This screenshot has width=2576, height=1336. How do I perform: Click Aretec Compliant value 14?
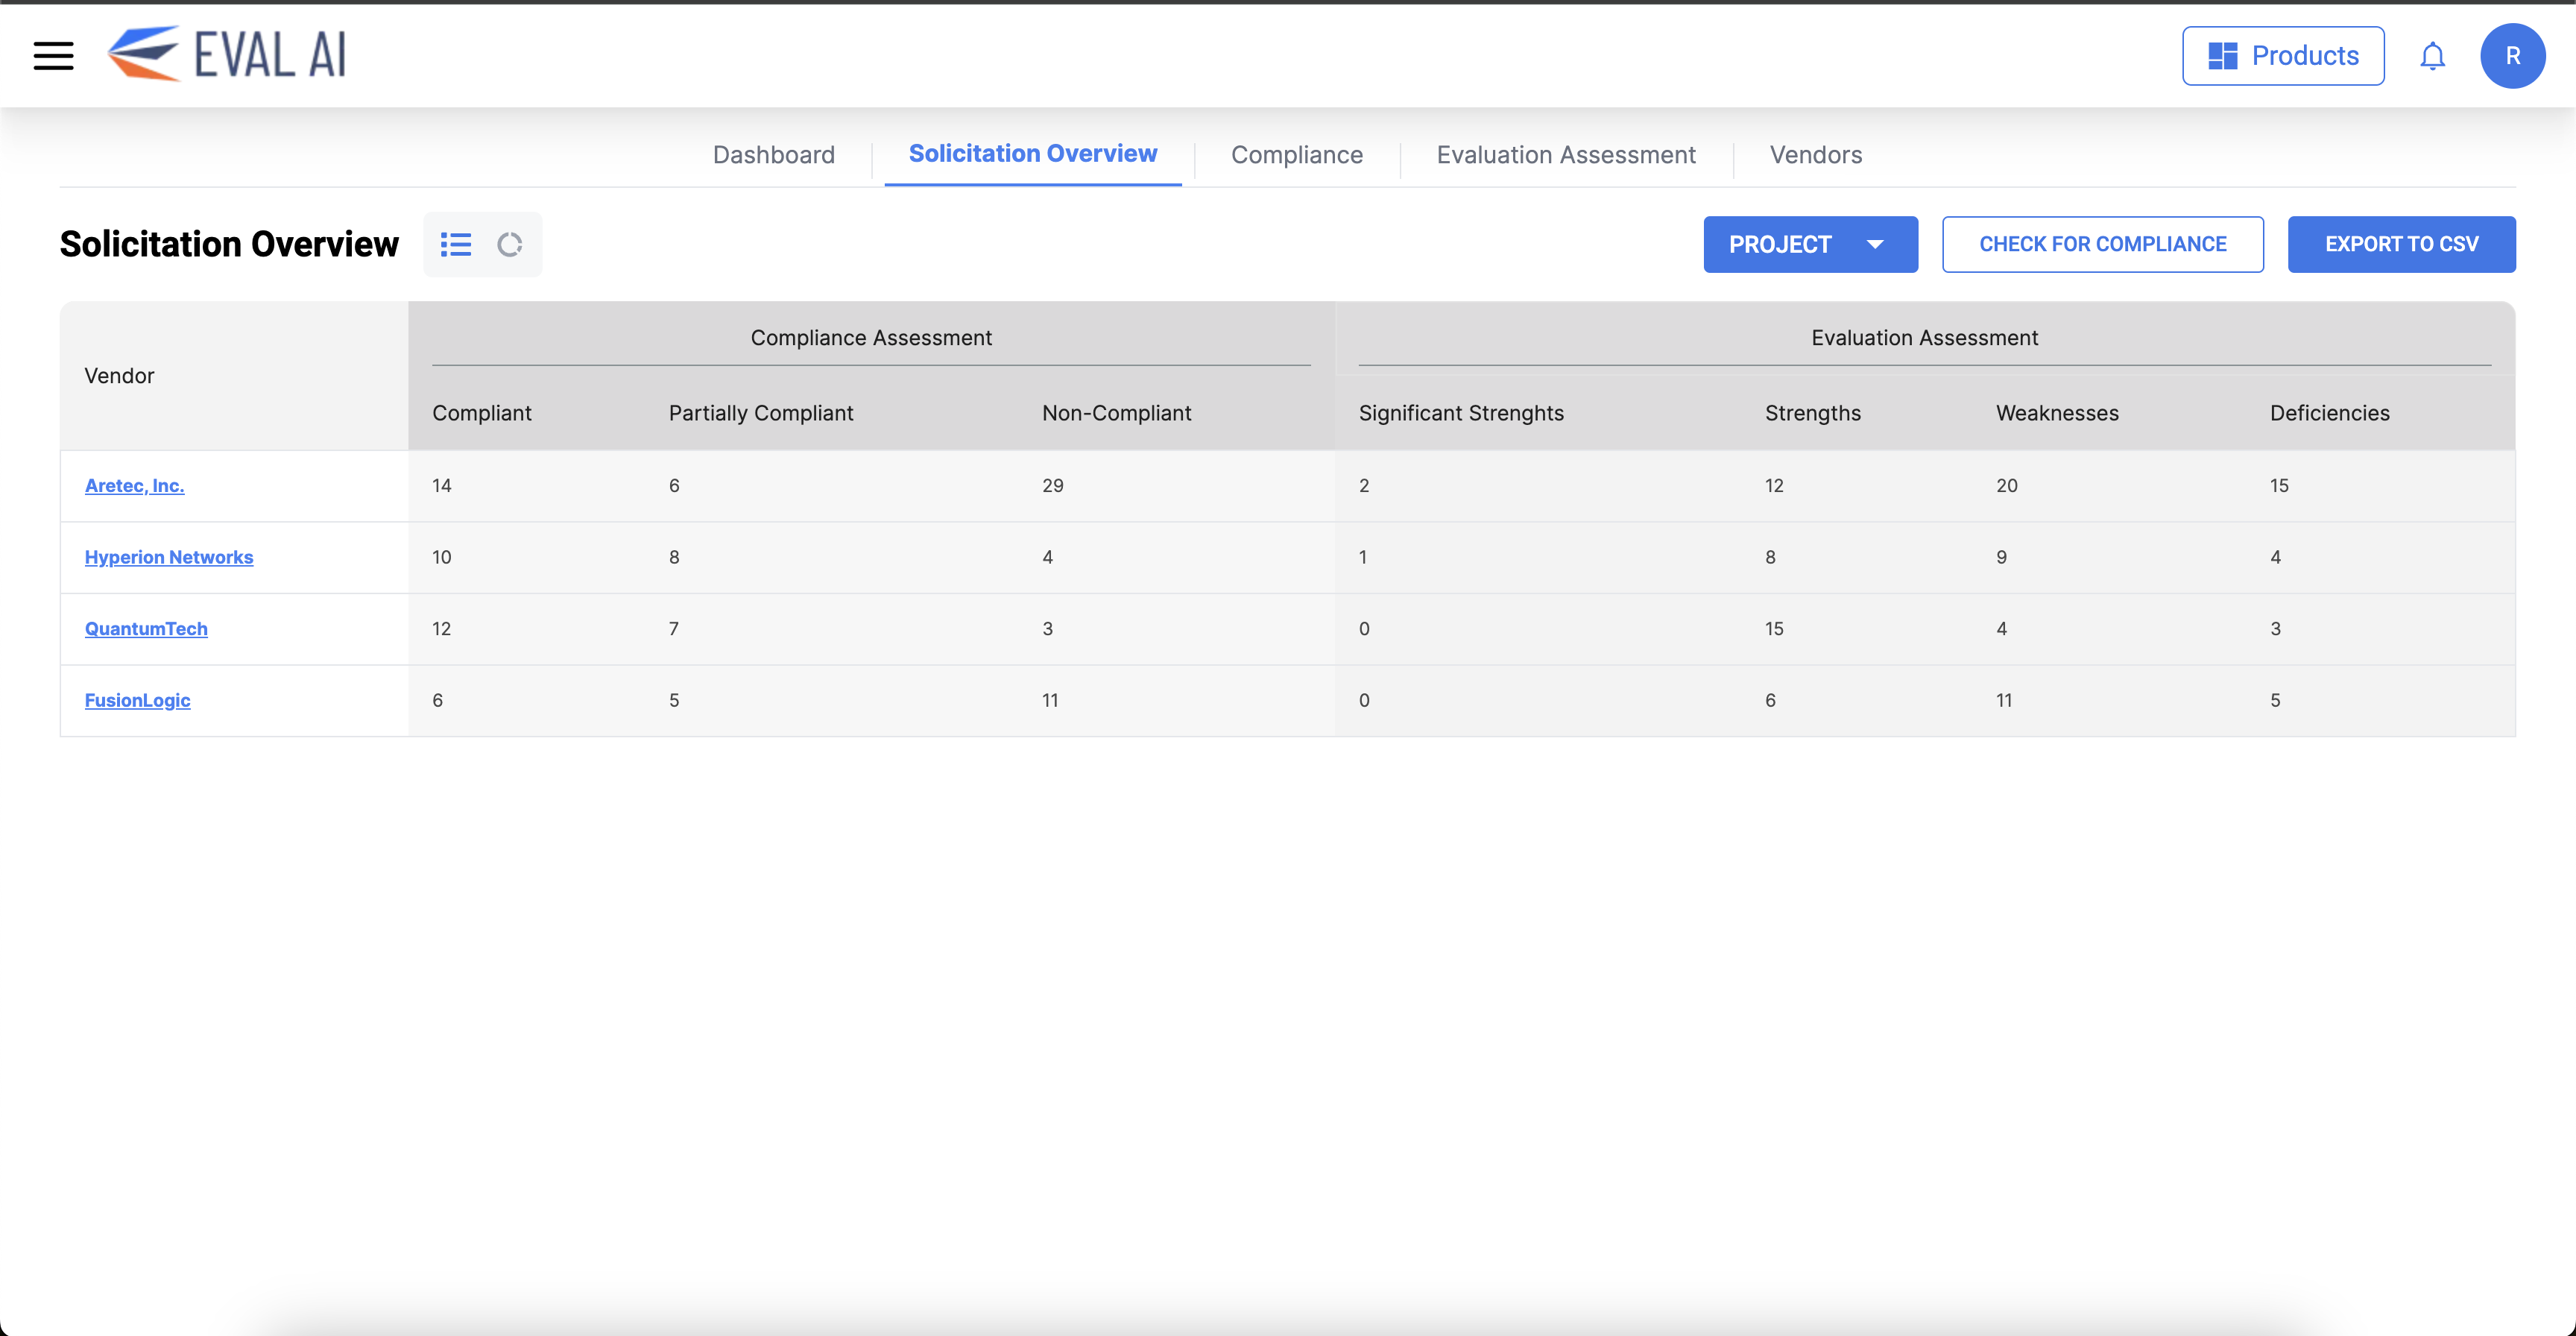441,485
